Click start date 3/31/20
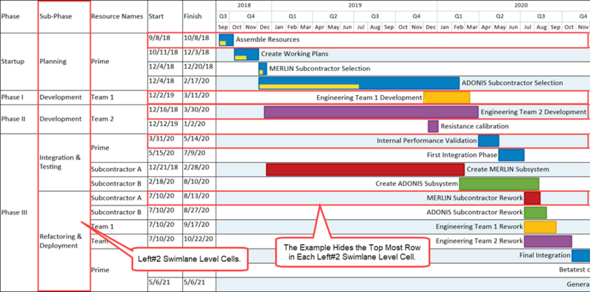 (x=162, y=139)
